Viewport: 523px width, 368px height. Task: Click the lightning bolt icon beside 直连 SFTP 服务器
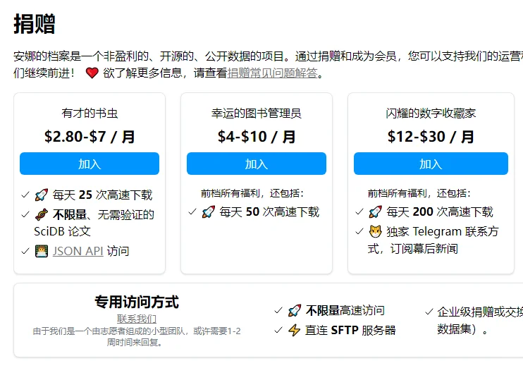click(x=294, y=331)
